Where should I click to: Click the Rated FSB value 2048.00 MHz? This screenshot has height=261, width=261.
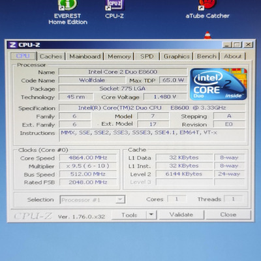click(x=88, y=182)
